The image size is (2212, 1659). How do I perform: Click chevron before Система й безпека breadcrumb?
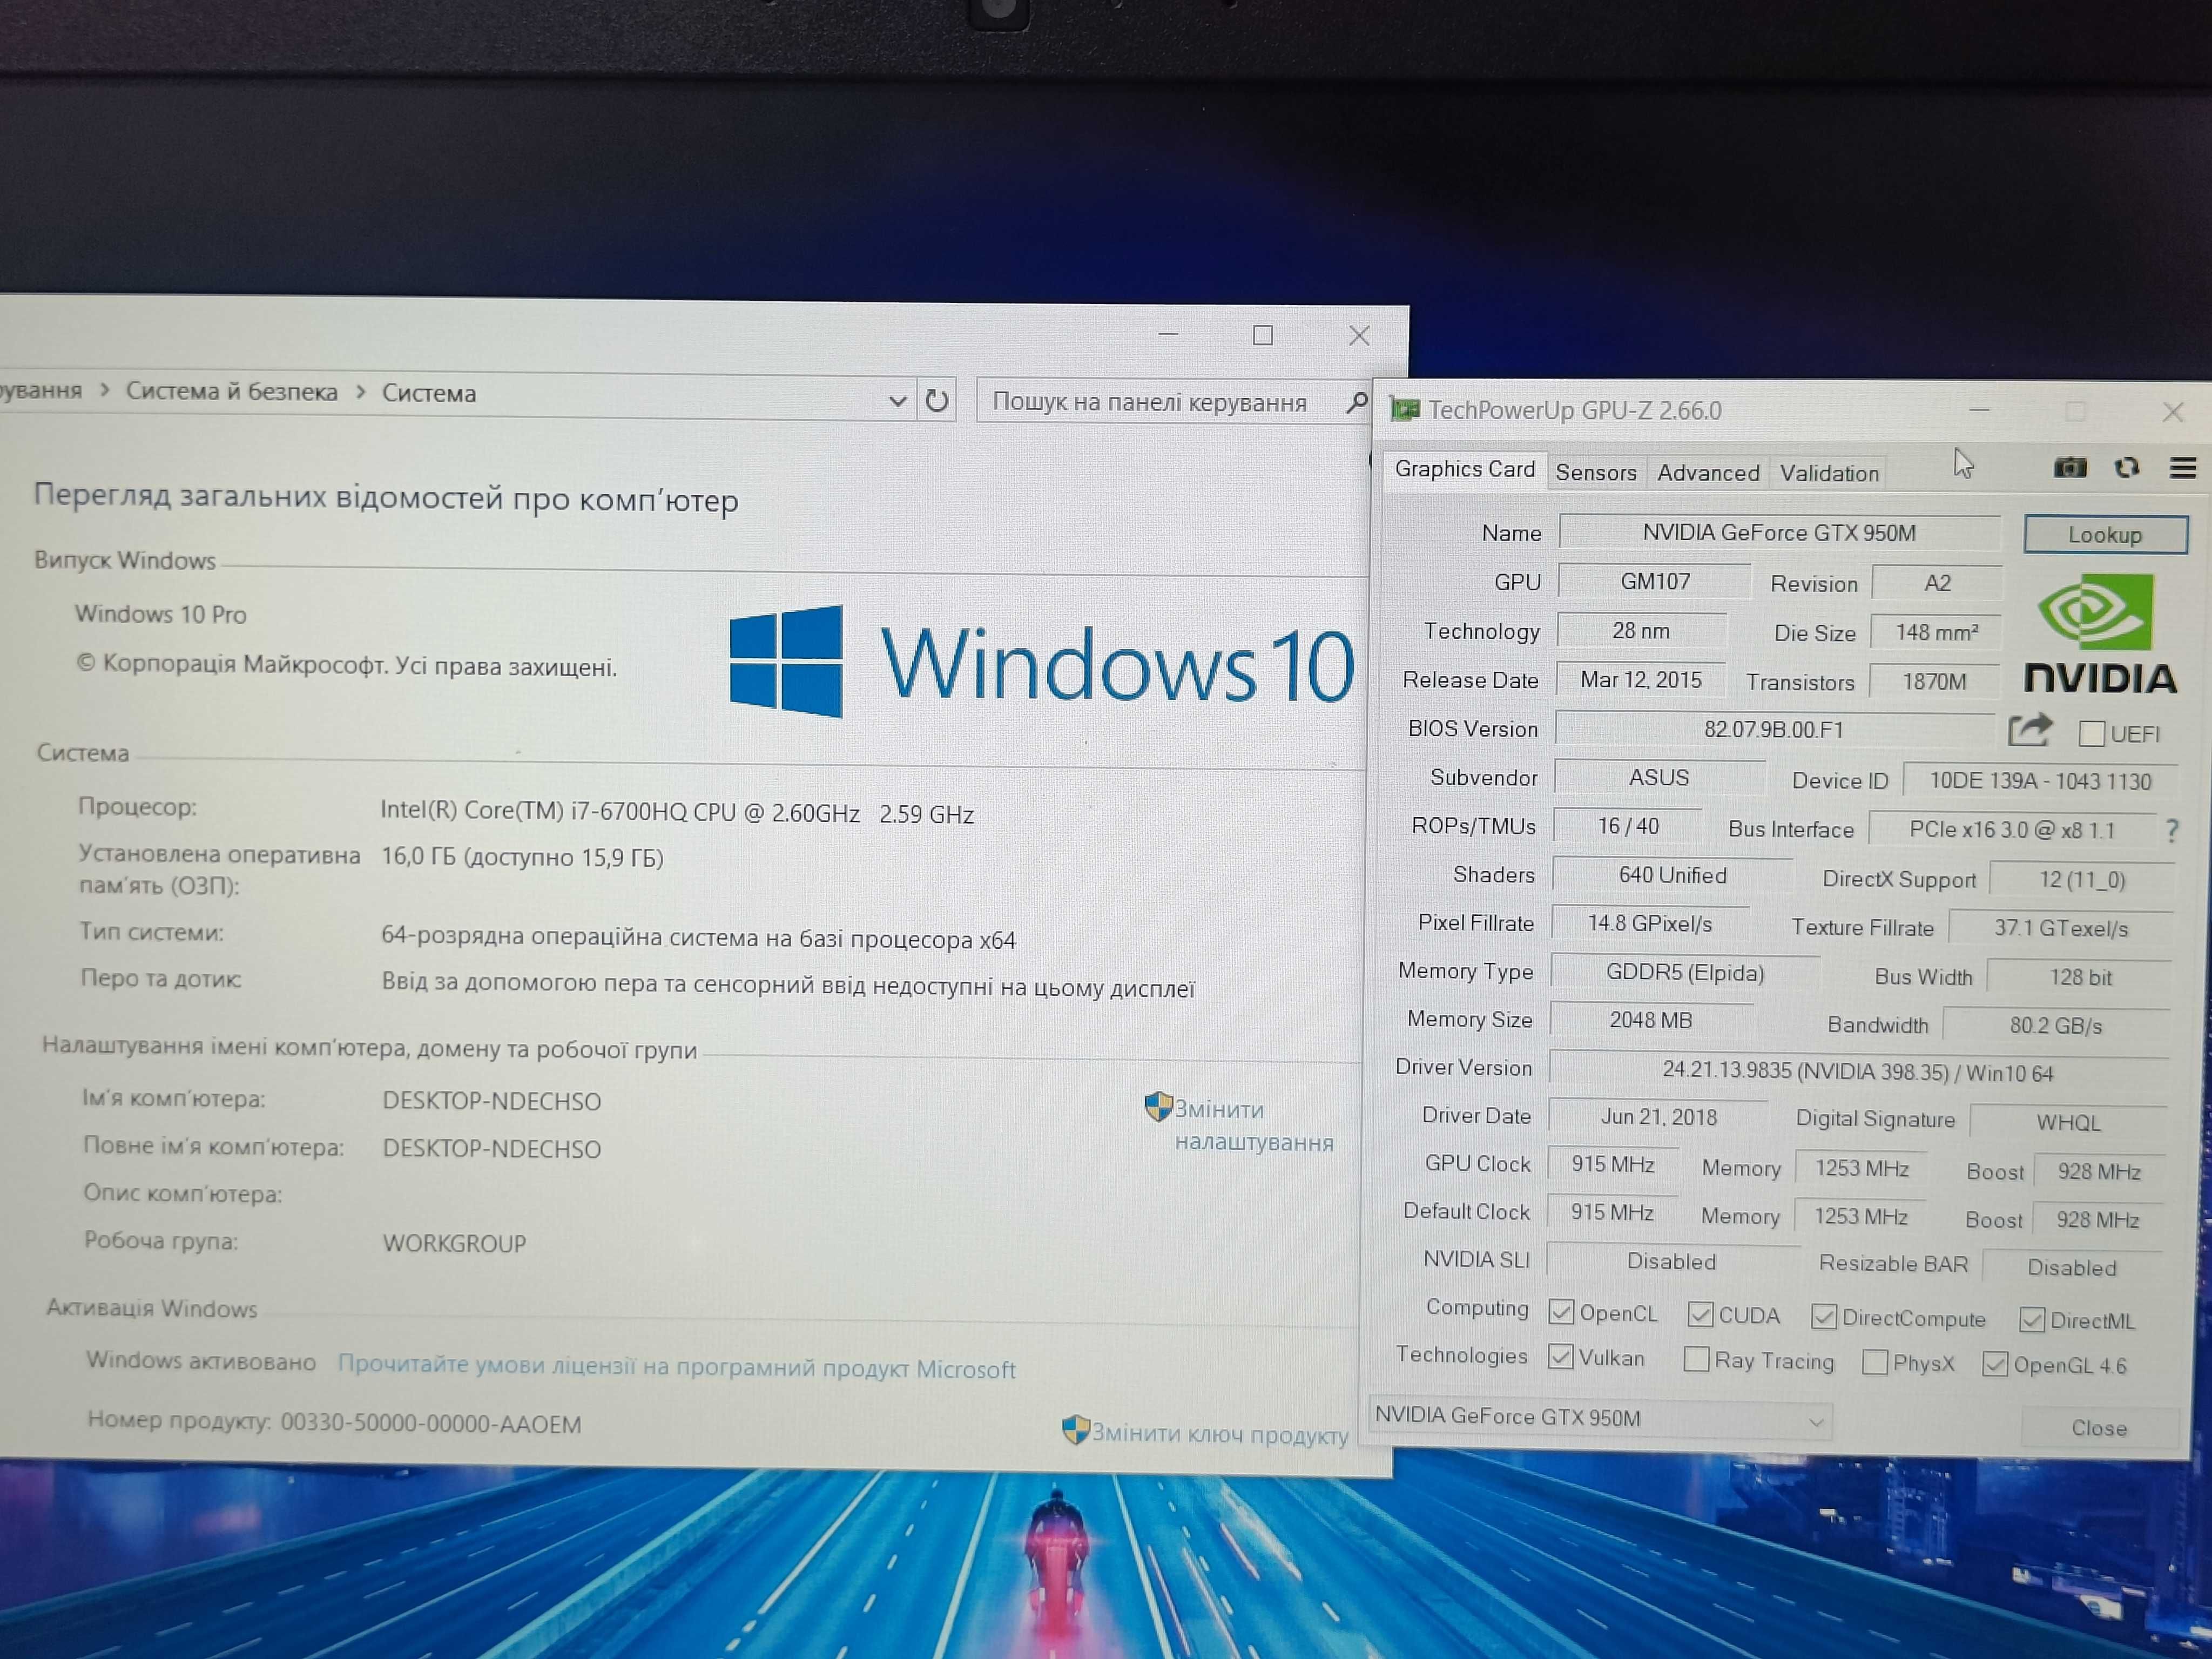click(x=105, y=390)
